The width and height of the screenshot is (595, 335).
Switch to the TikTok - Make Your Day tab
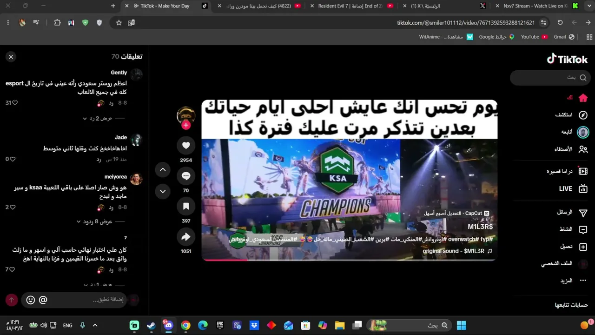(165, 6)
